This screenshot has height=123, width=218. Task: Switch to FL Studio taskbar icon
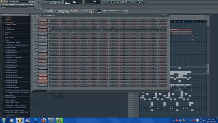[20, 120]
